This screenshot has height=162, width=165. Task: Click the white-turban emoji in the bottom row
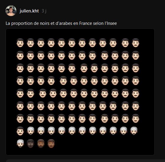[20, 143]
